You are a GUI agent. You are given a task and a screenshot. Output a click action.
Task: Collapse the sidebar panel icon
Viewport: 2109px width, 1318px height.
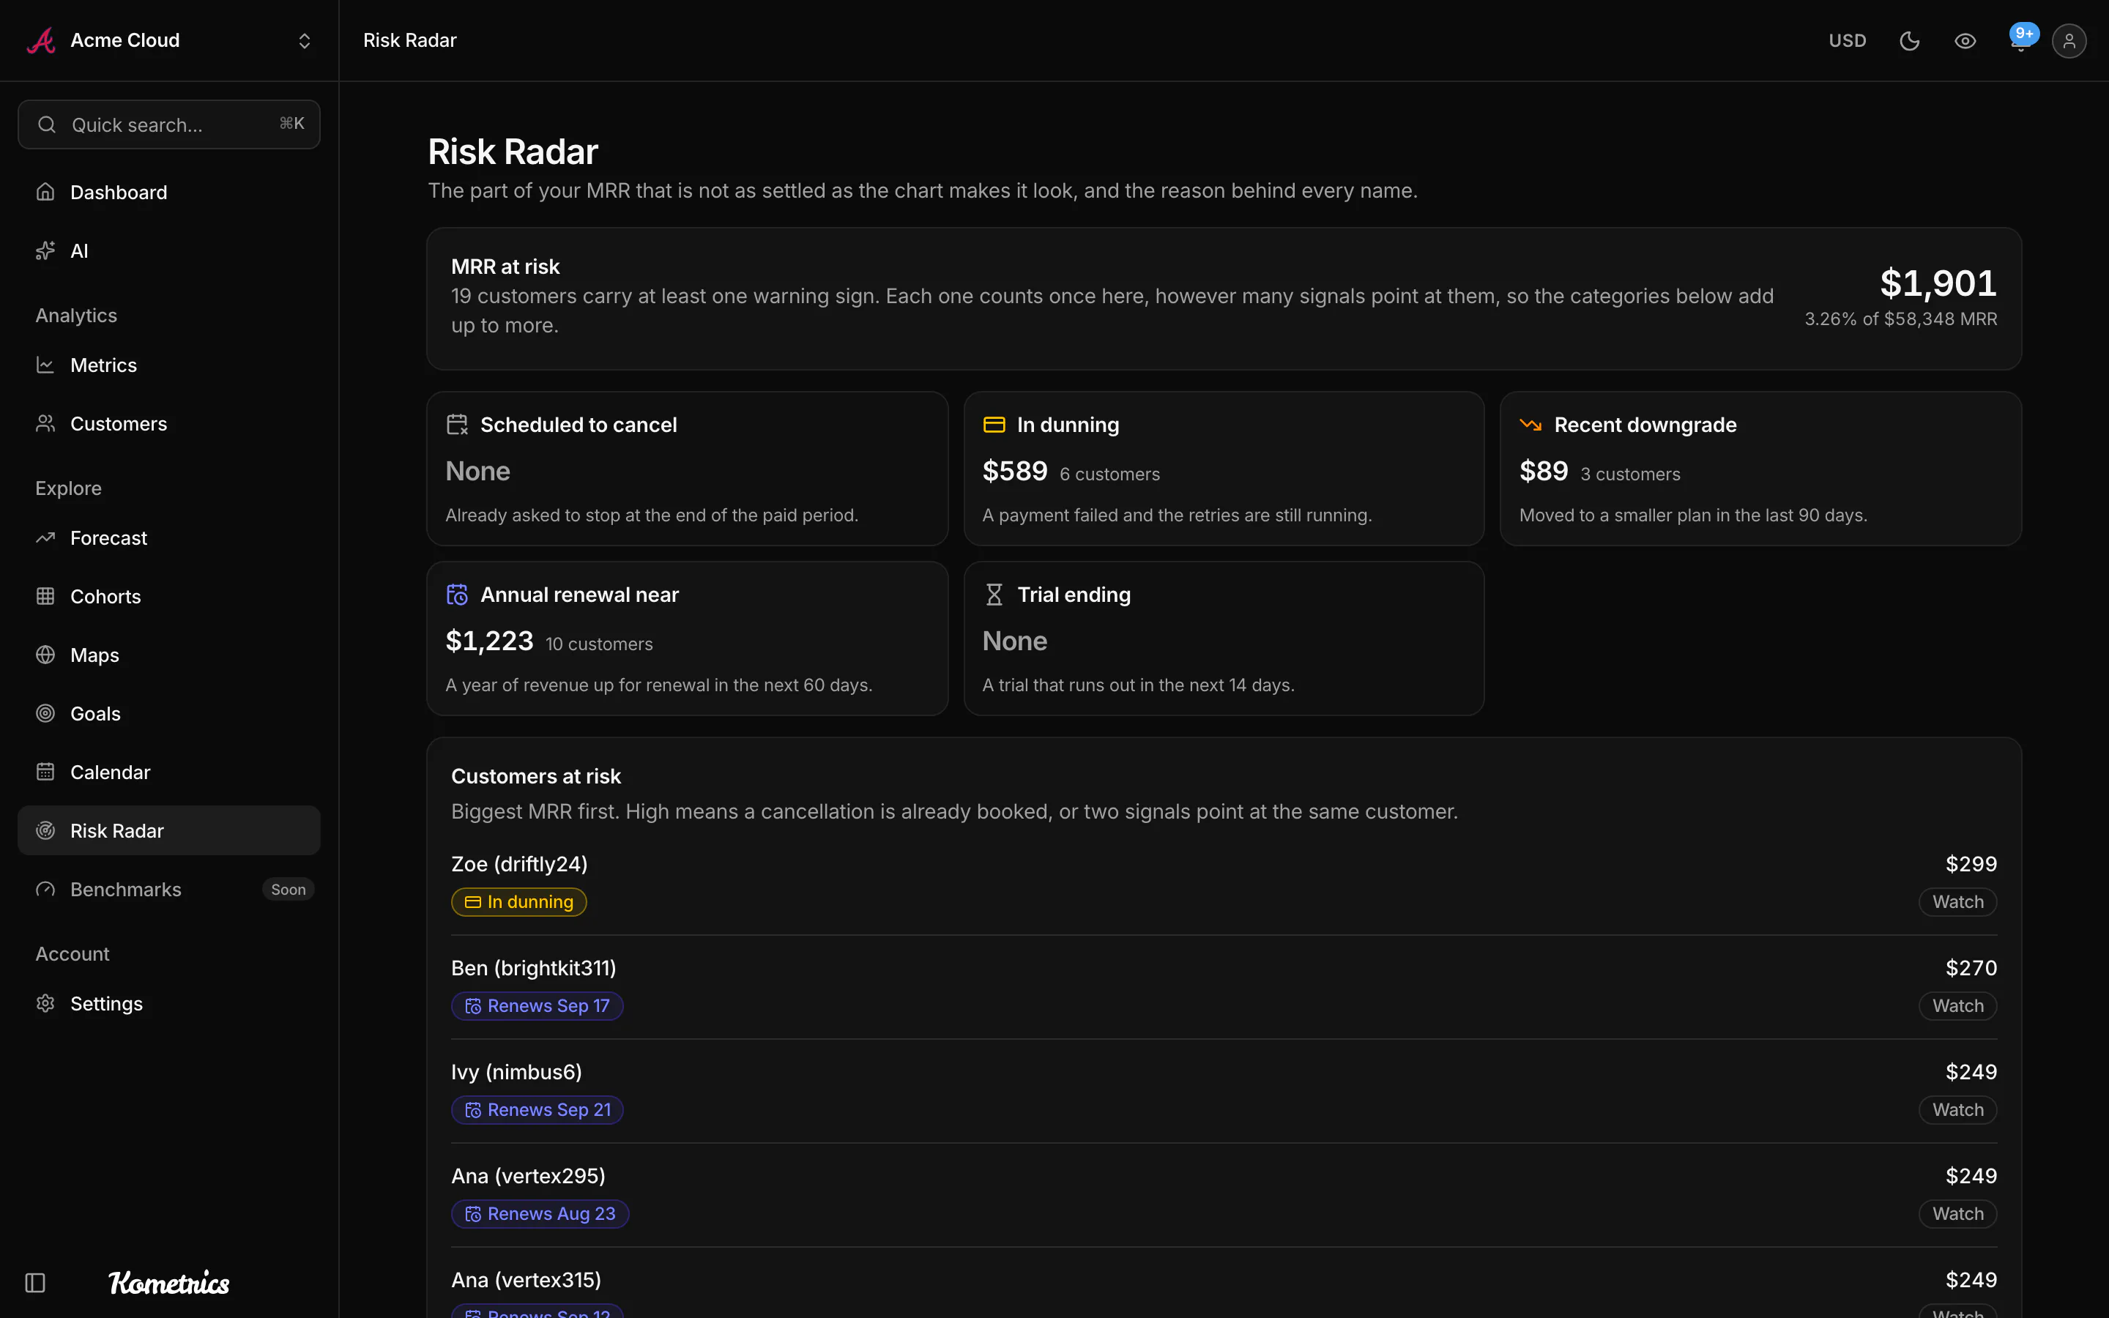click(x=35, y=1282)
